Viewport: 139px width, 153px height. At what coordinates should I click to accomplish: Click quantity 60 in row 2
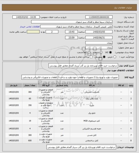click(x=30, y=99)
